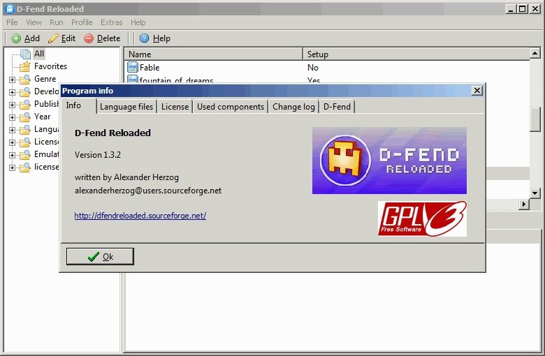Open the Help toolbar button
This screenshot has height=356, width=545.
[x=155, y=38]
